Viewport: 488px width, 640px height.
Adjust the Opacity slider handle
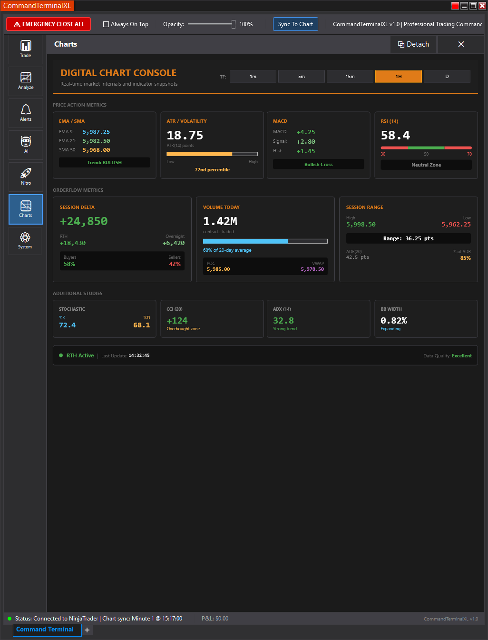pyautogui.click(x=234, y=24)
